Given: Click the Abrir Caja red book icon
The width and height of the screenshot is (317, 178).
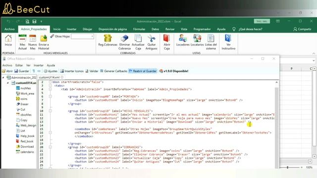Looking at the screenshot, I should point(166,39).
